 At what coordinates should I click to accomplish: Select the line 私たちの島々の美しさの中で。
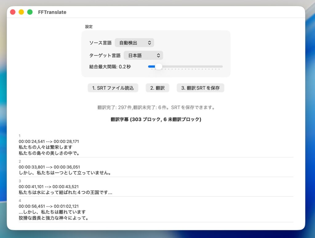click(x=49, y=153)
